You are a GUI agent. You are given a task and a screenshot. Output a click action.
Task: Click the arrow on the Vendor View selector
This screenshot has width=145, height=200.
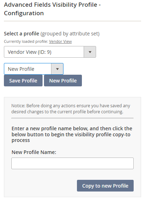pos(90,52)
